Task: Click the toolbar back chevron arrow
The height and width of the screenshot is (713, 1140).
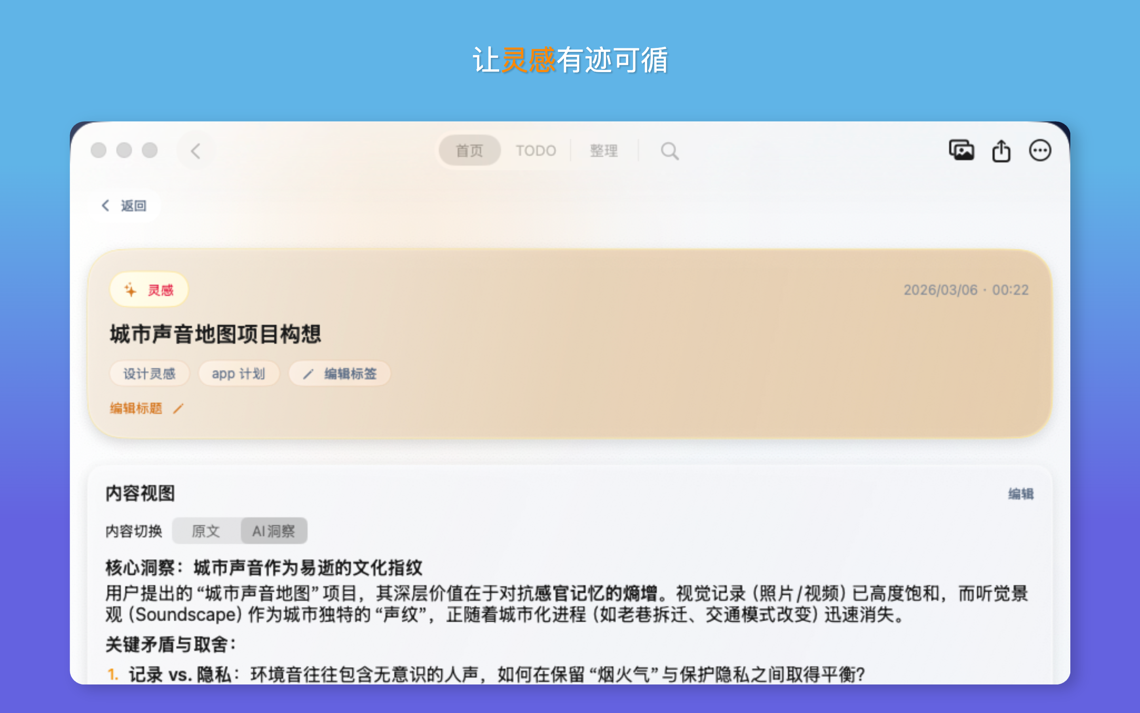Action: point(196,151)
